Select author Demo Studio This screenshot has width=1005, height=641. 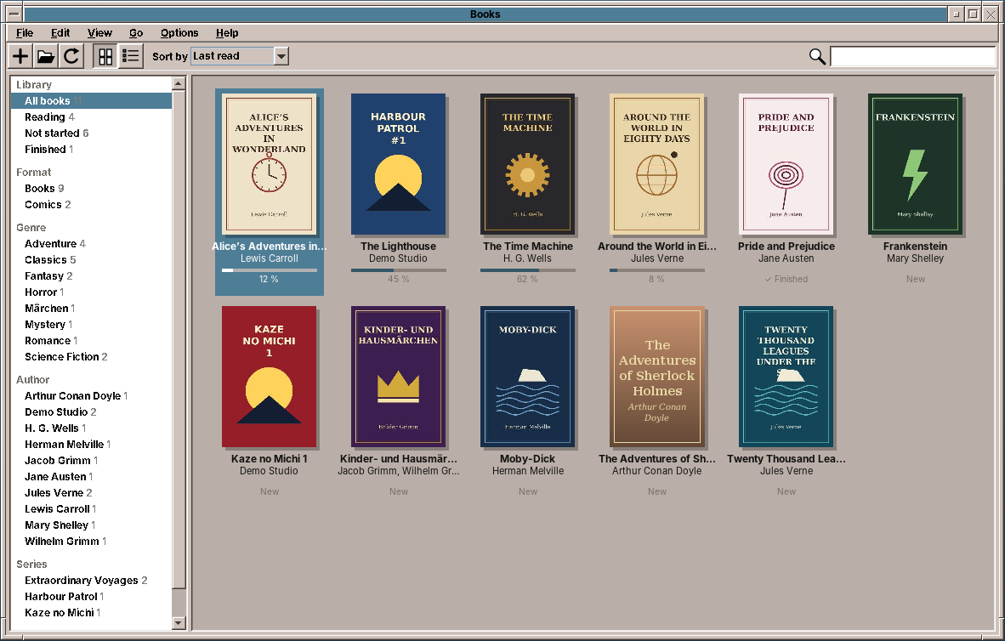(x=92, y=412)
